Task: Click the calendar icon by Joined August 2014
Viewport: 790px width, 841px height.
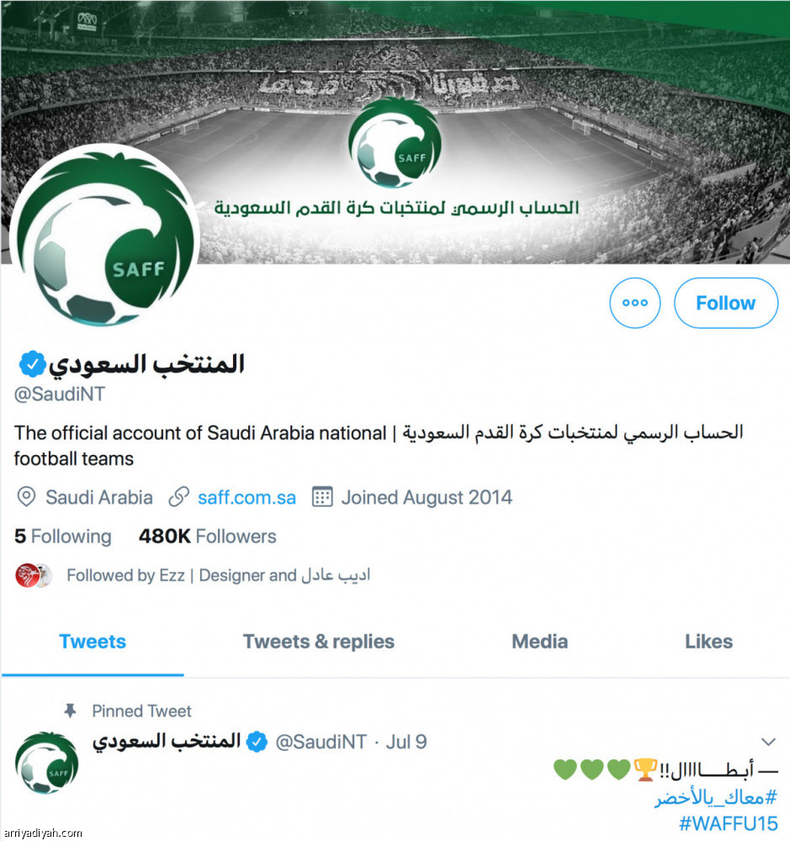Action: 322,497
